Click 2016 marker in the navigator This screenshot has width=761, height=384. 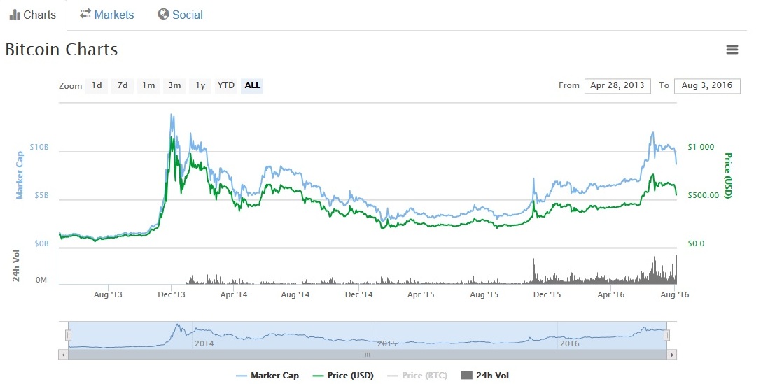click(x=570, y=343)
